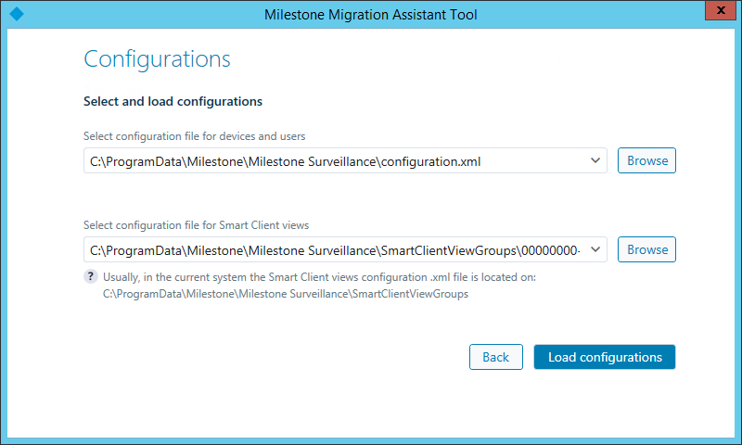Click the Milestone diamond icon in title bar

(16, 14)
